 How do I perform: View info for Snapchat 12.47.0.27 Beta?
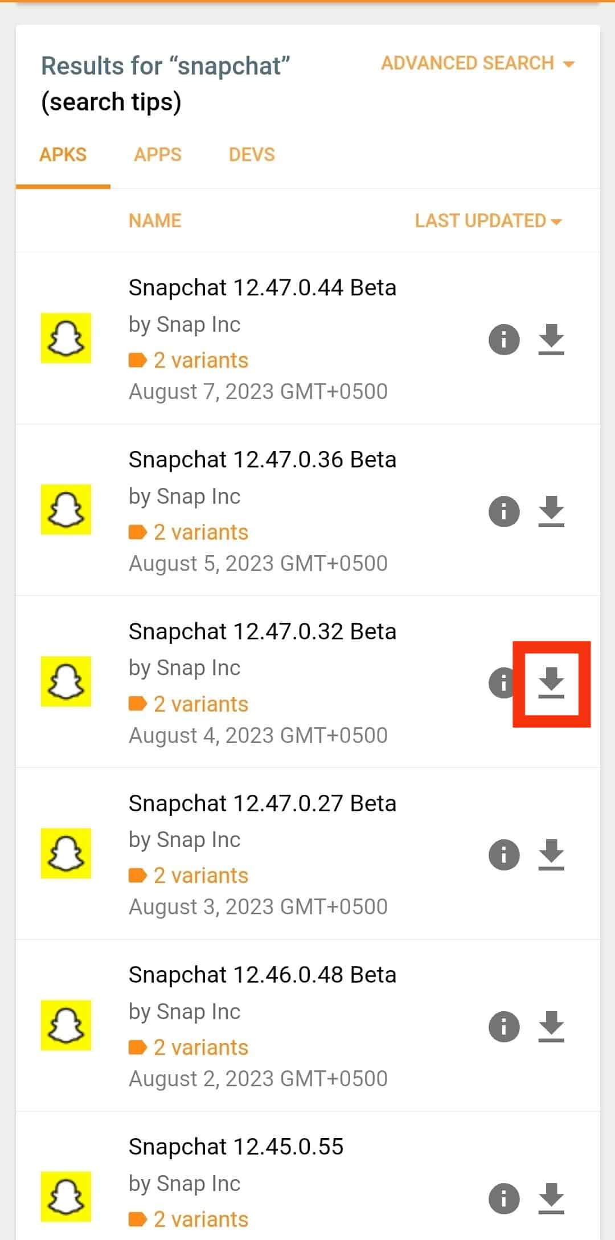(x=504, y=855)
